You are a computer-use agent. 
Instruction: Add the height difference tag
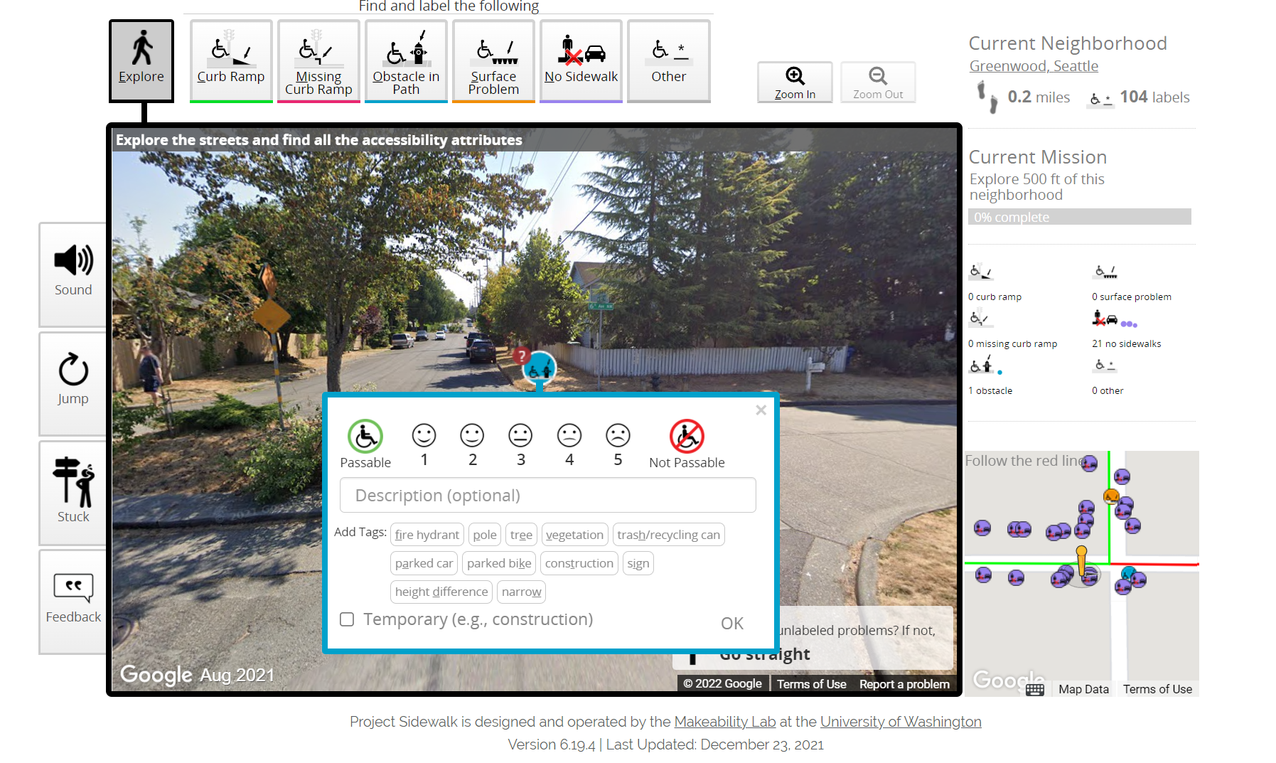(441, 592)
